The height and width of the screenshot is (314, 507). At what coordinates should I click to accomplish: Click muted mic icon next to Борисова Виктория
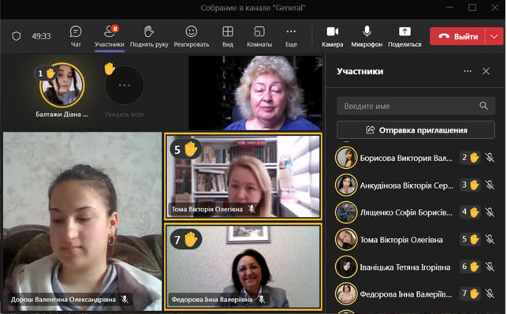click(490, 158)
